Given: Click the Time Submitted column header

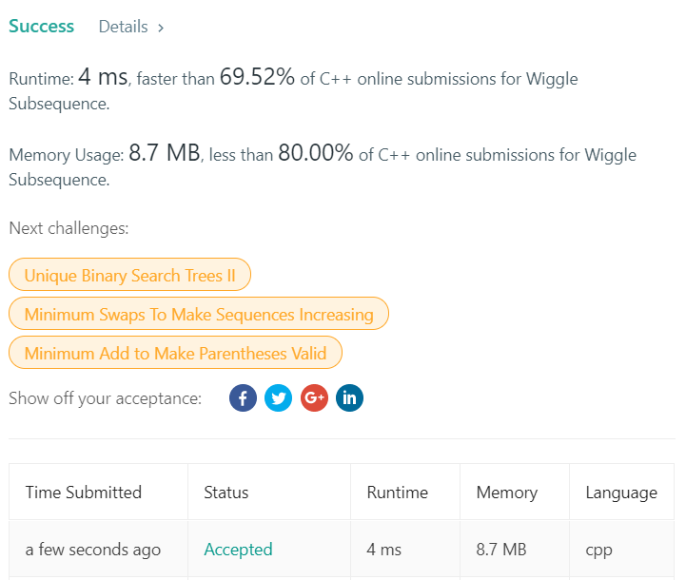Looking at the screenshot, I should 84,493.
